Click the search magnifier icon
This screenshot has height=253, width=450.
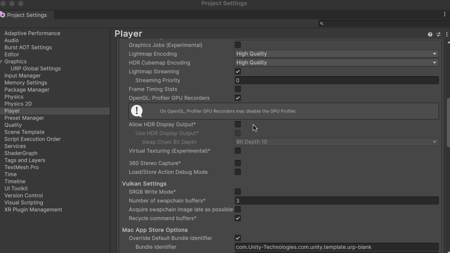322,23
